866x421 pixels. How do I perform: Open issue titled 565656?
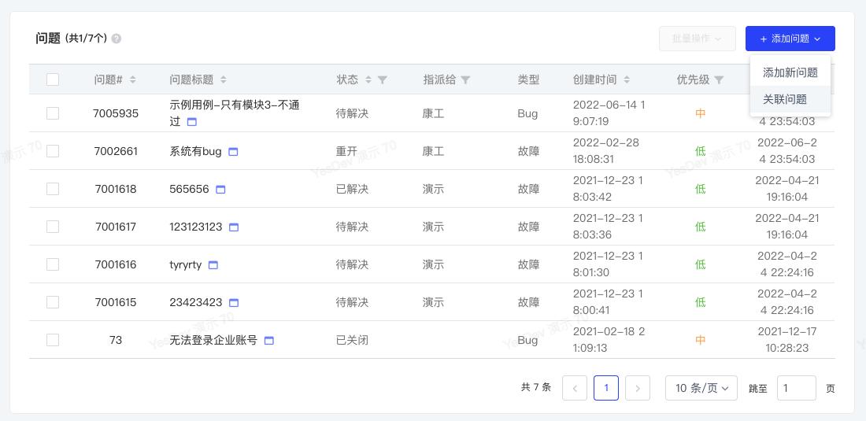(190, 190)
